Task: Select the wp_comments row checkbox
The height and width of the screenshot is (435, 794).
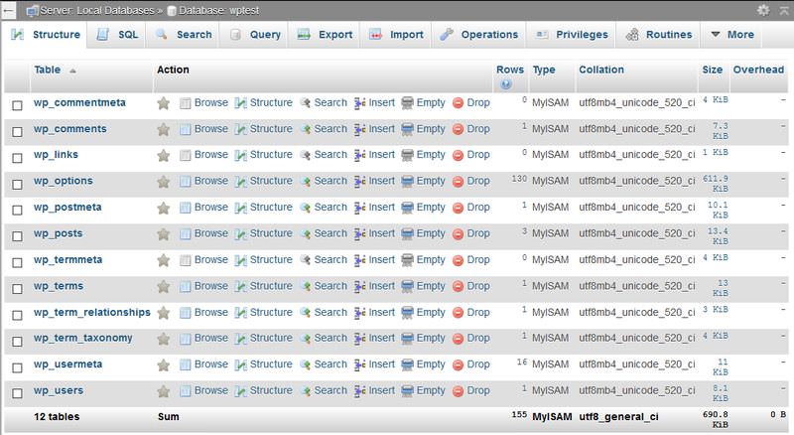Action: [17, 132]
